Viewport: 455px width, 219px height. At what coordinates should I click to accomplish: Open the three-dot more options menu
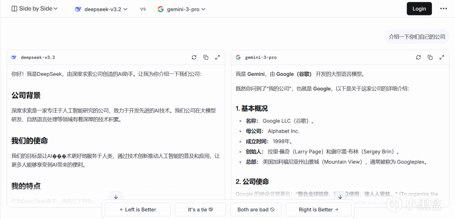(443, 9)
